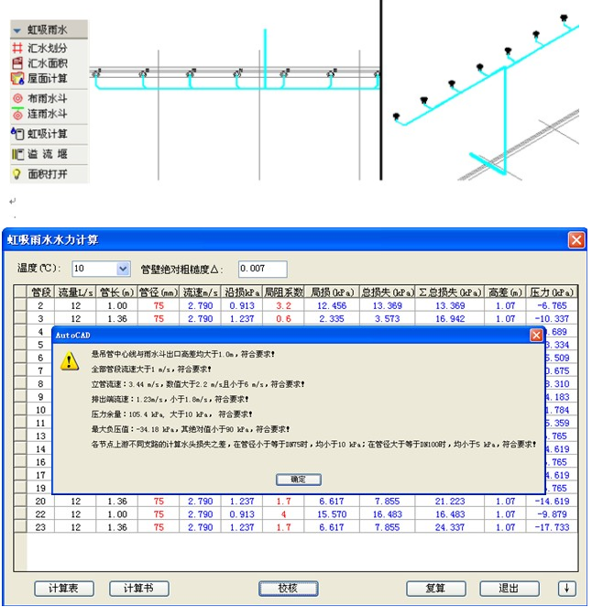The height and width of the screenshot is (607, 592).
Task: Choose 连雨水斗 menu entry text
Action: tap(48, 114)
